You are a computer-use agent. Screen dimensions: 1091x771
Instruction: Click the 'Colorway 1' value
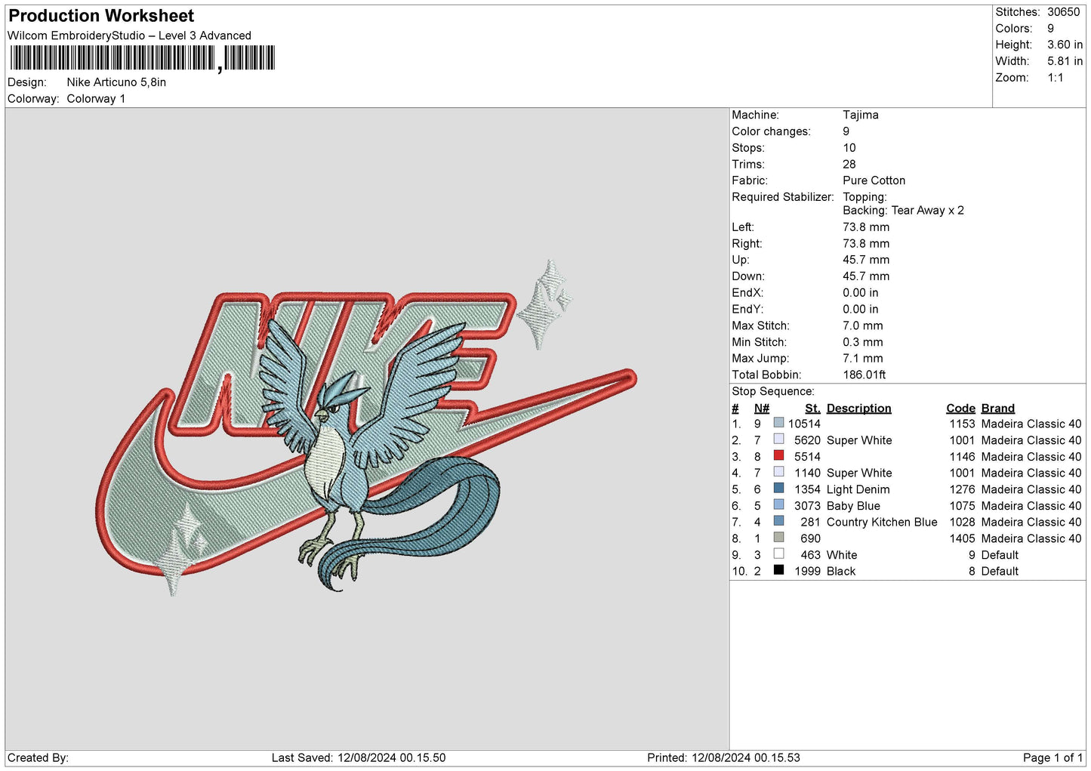pyautogui.click(x=96, y=99)
